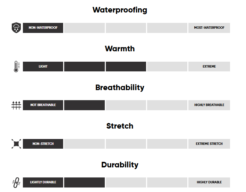Select the Extreme Stretch segment
246x192 pixels.
click(x=209, y=144)
